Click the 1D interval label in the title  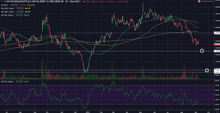67,2
